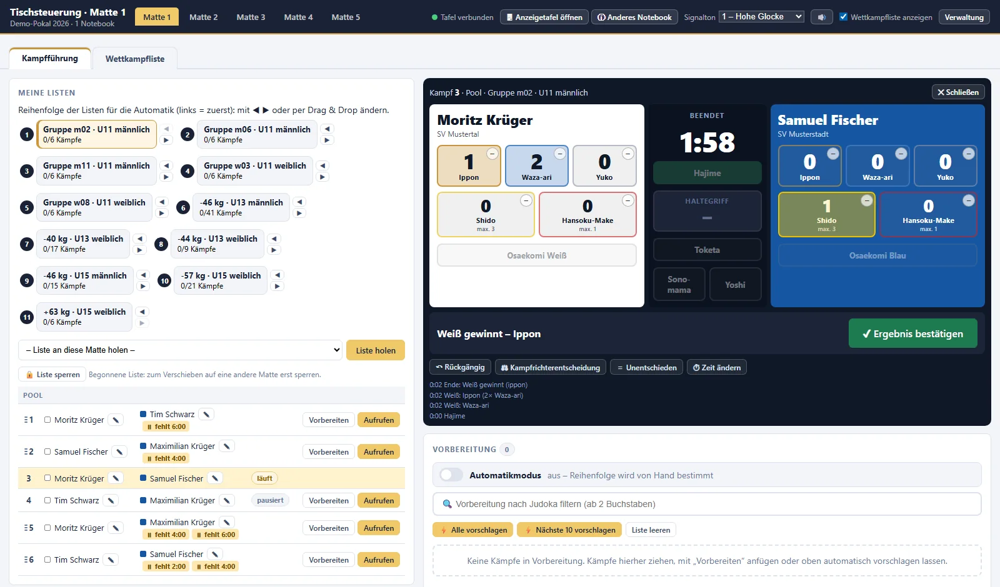
Task: Decrease white's Yuko score with the minus icon
Action: [627, 154]
